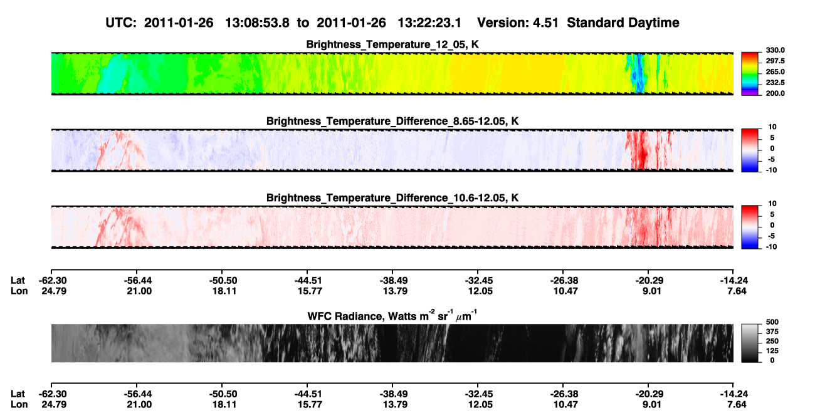Select the grayscale WFC Radiance image strip
Screen dimensions: 815x418
point(392,343)
